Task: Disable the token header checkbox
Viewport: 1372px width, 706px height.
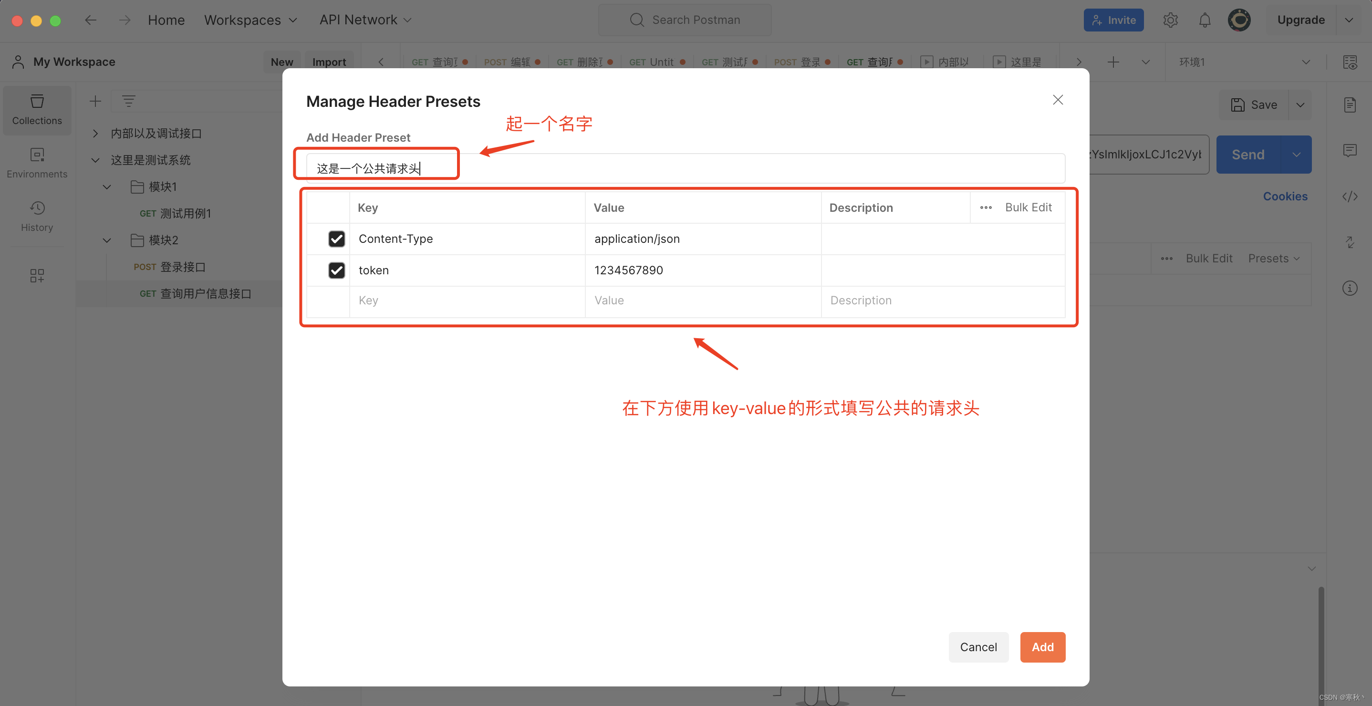Action: pos(336,270)
